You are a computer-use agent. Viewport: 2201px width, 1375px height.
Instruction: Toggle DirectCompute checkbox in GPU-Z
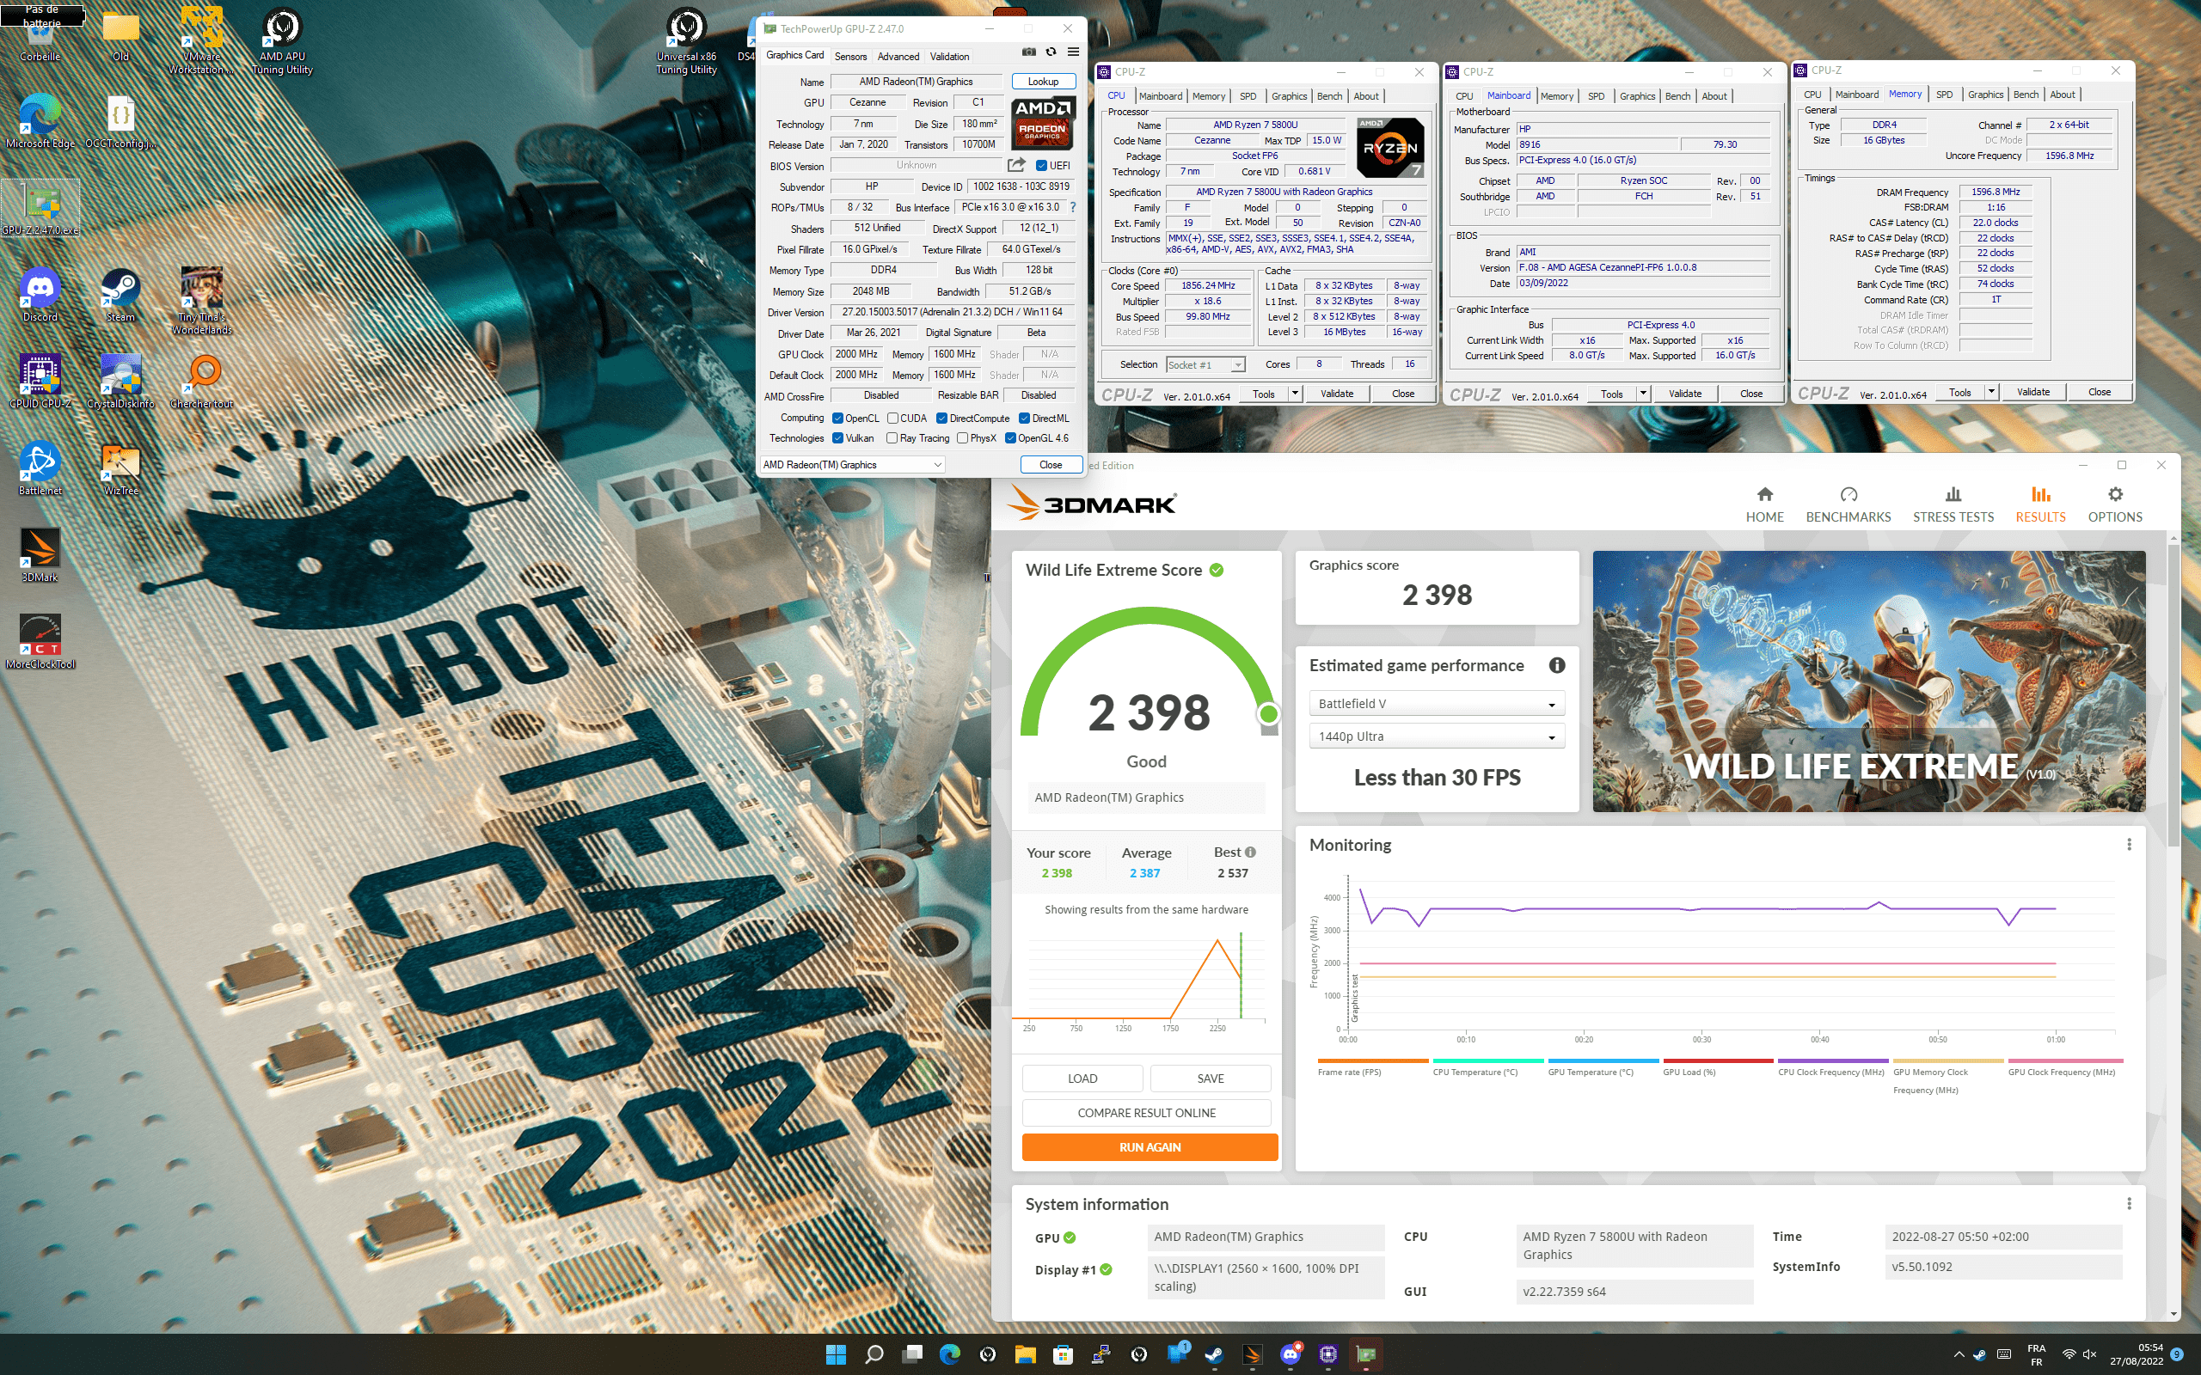click(x=941, y=419)
